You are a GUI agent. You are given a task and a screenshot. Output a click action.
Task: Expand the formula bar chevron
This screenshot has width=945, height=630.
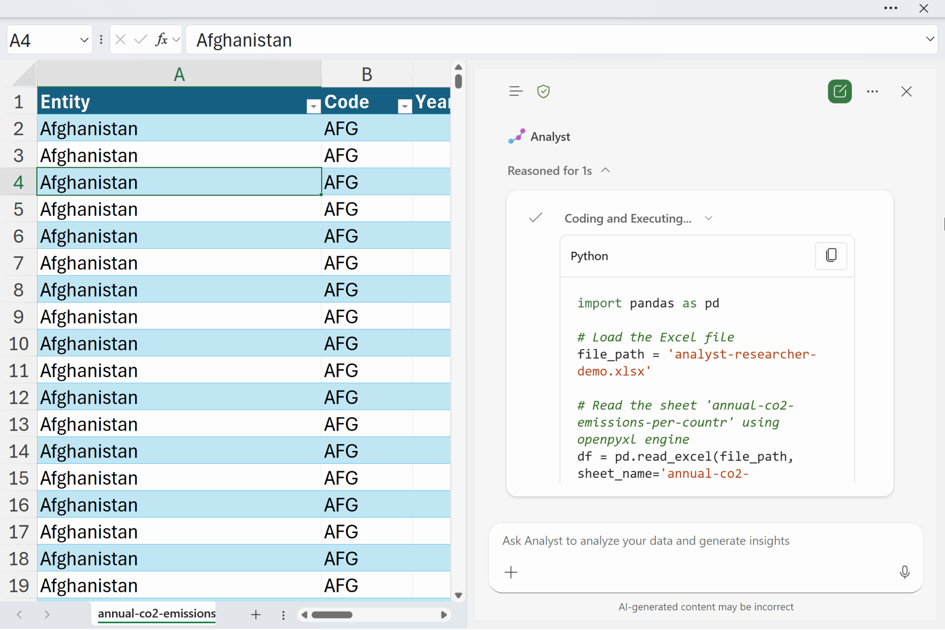(930, 39)
